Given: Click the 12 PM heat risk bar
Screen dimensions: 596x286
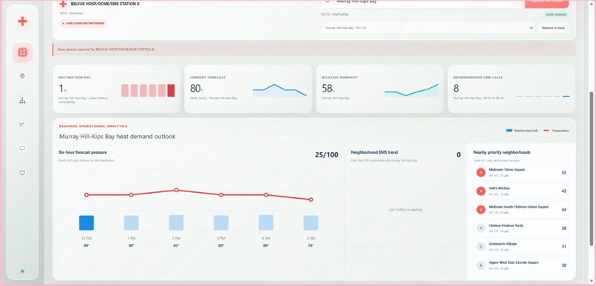Looking at the screenshot, I should click(87, 223).
